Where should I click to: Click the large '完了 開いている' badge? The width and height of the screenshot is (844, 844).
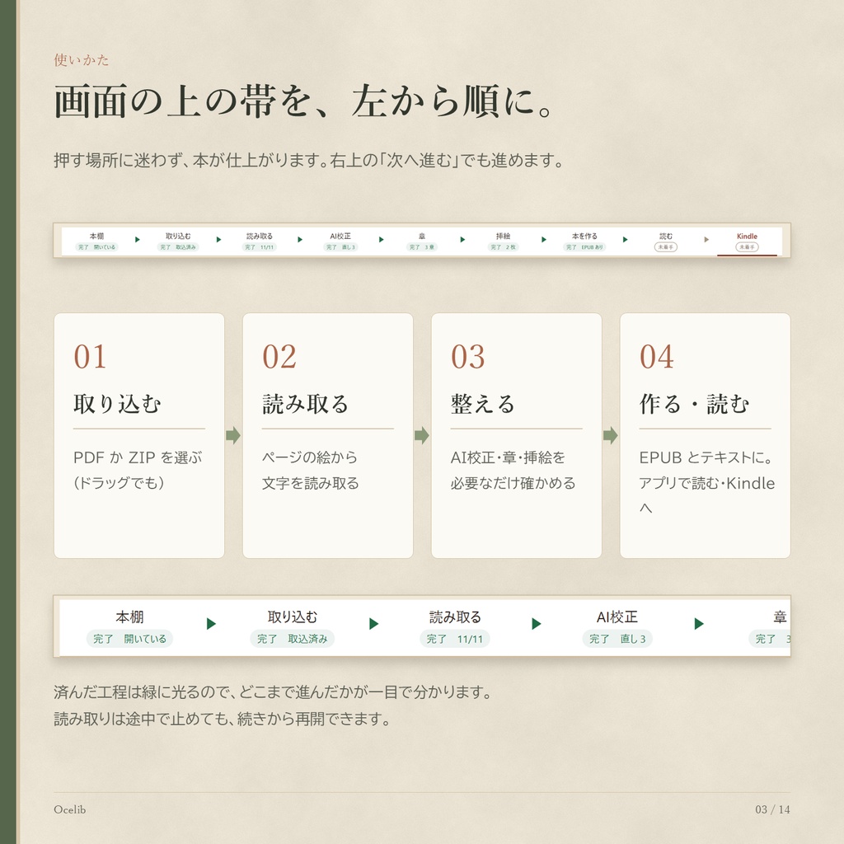click(129, 639)
